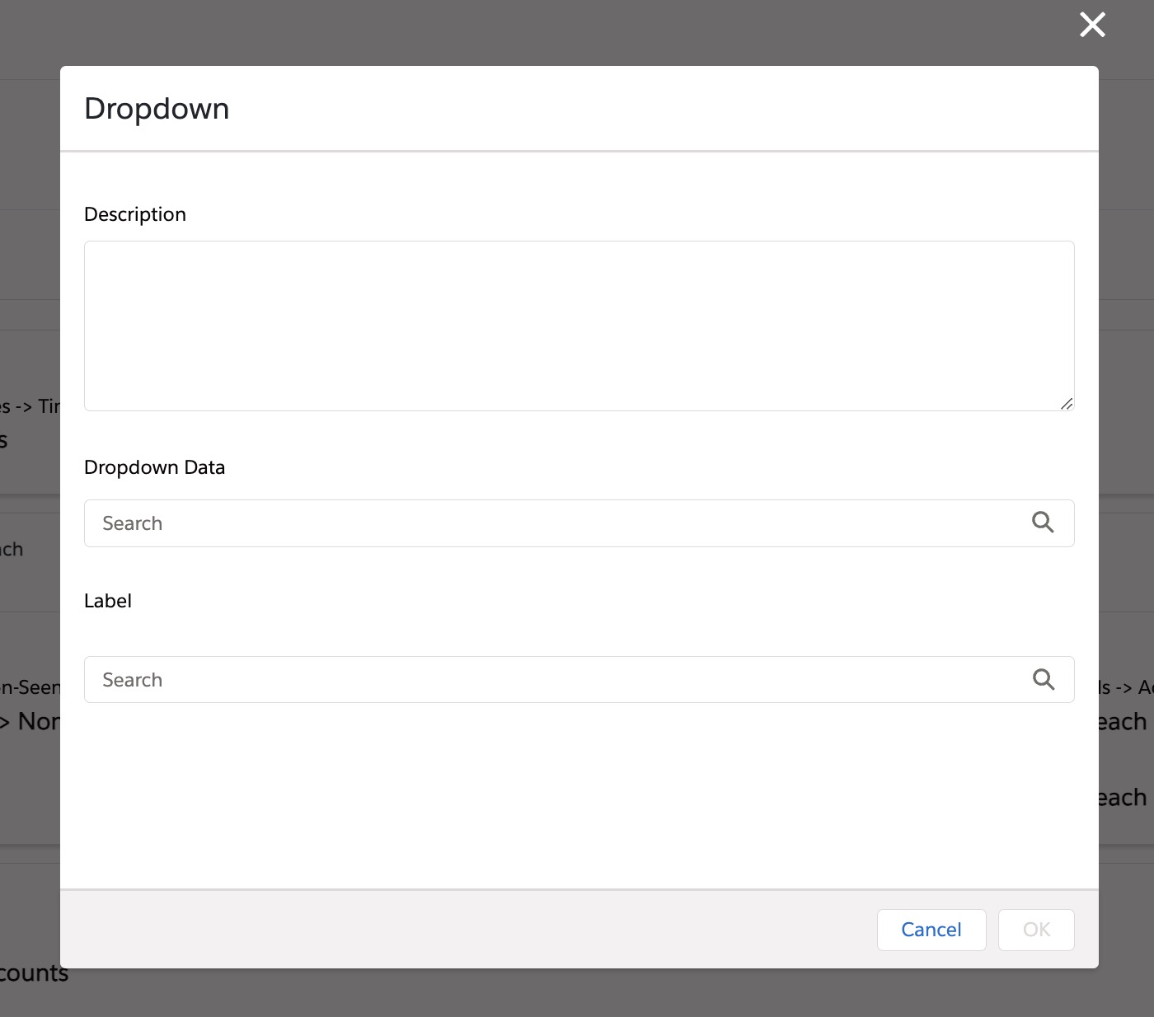Click the blank area below the Label search
1154x1017 pixels.
click(x=577, y=791)
